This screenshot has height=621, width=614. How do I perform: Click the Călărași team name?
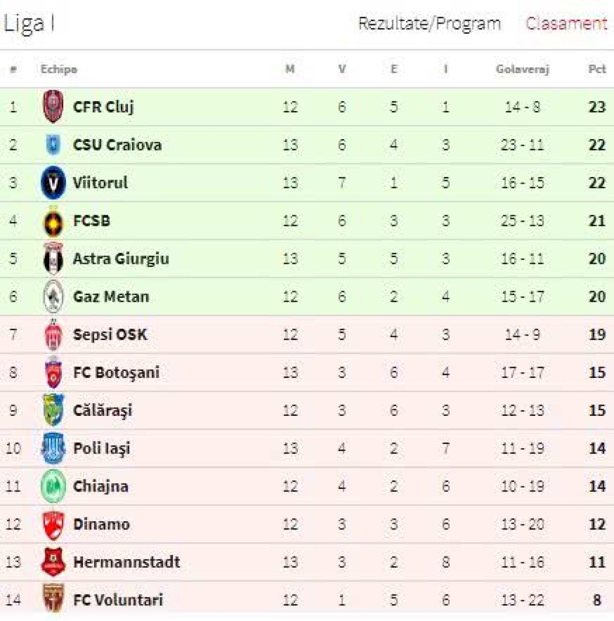102,411
